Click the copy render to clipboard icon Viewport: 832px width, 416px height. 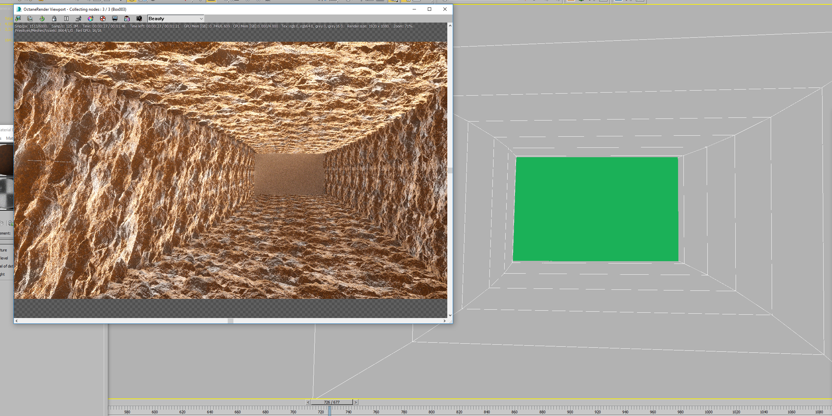[x=30, y=19]
